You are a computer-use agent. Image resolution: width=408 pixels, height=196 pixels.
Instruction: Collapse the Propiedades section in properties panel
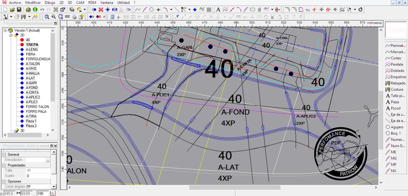click(4, 165)
